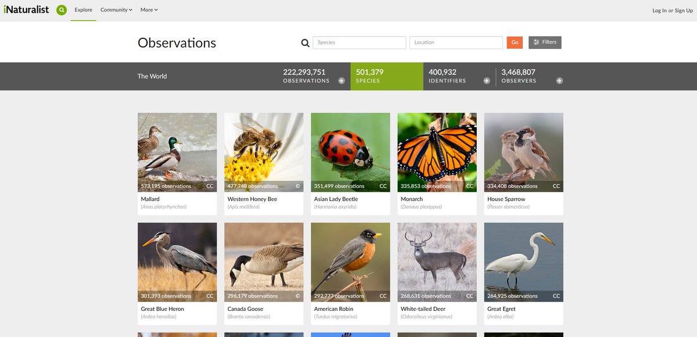Click the Asian Lady Beetle name link

coord(336,199)
